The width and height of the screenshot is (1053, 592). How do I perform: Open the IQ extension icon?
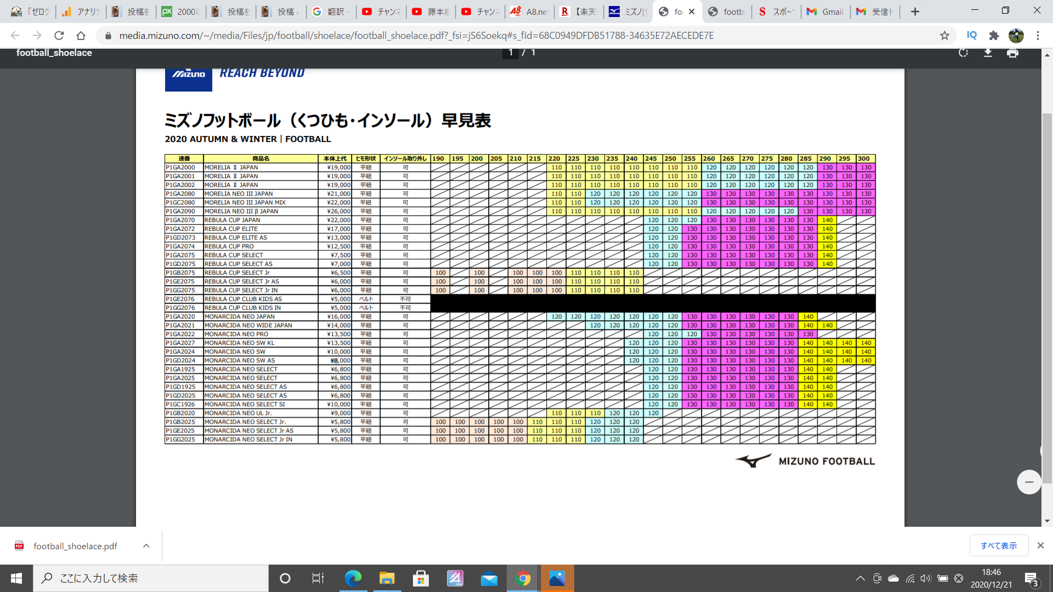pyautogui.click(x=972, y=36)
